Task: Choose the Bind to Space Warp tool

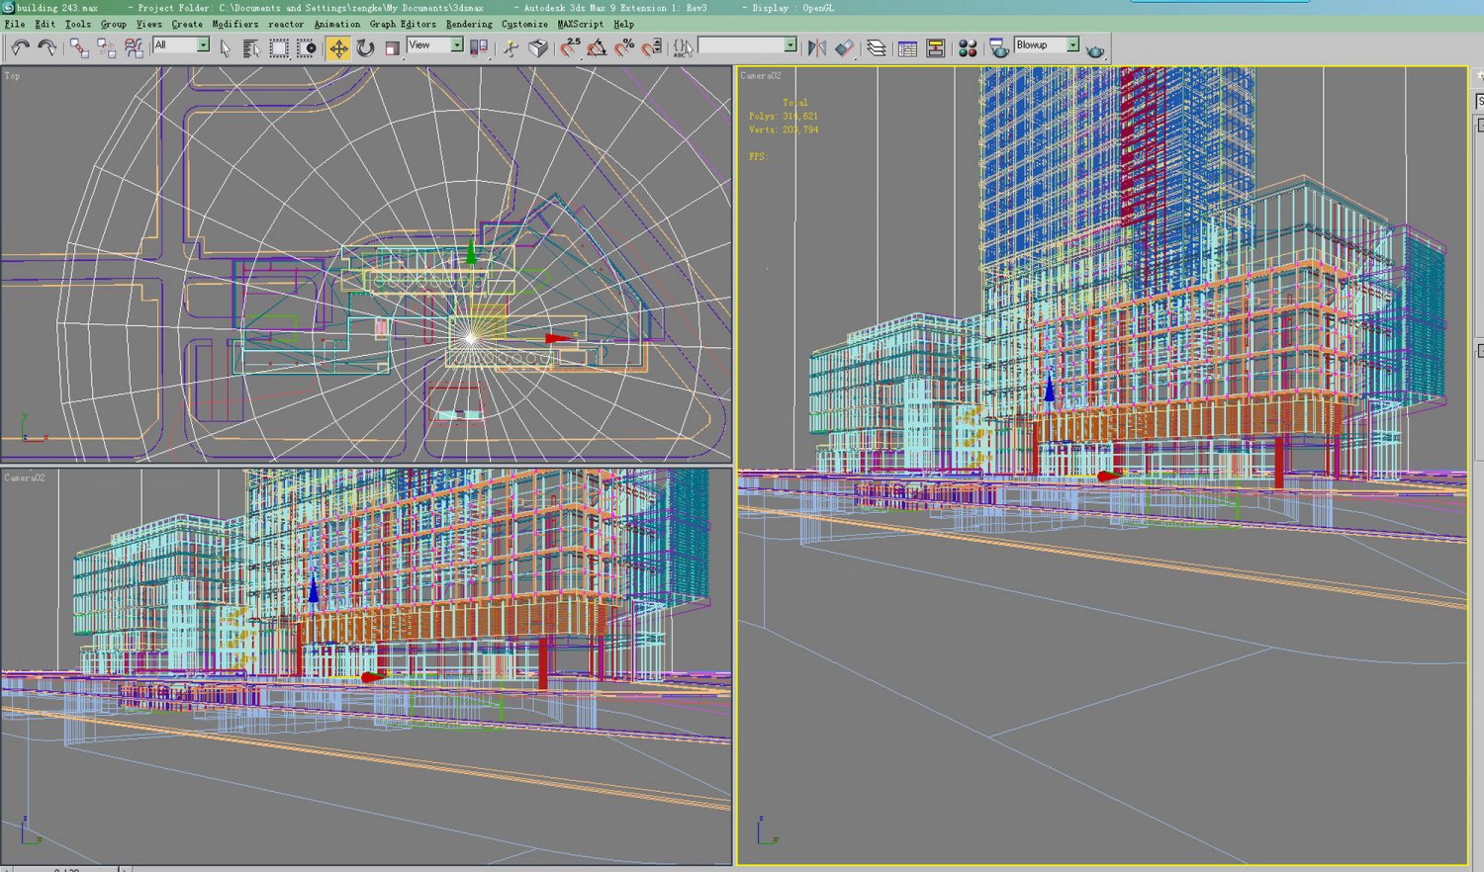Action: click(x=133, y=47)
